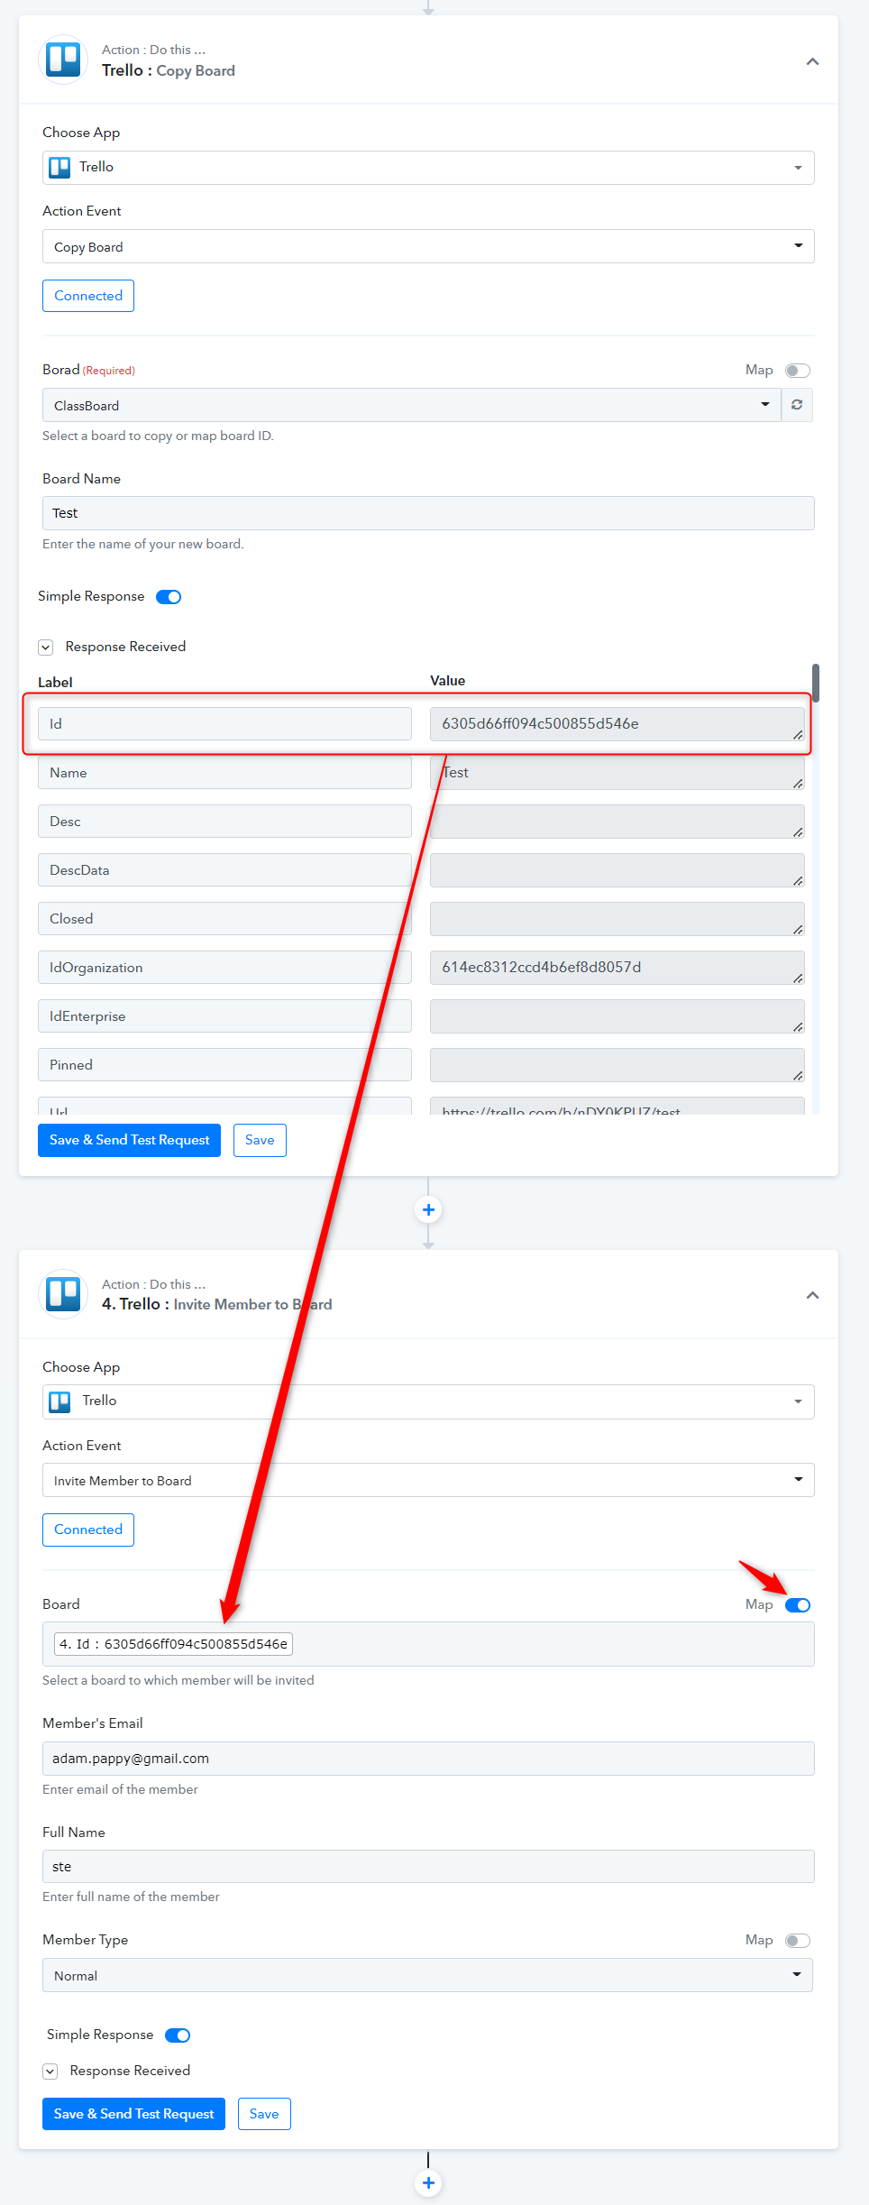Screen dimensions: 869x2205
Task: Expand Response Received in Invite Member step
Action: (x=50, y=2072)
